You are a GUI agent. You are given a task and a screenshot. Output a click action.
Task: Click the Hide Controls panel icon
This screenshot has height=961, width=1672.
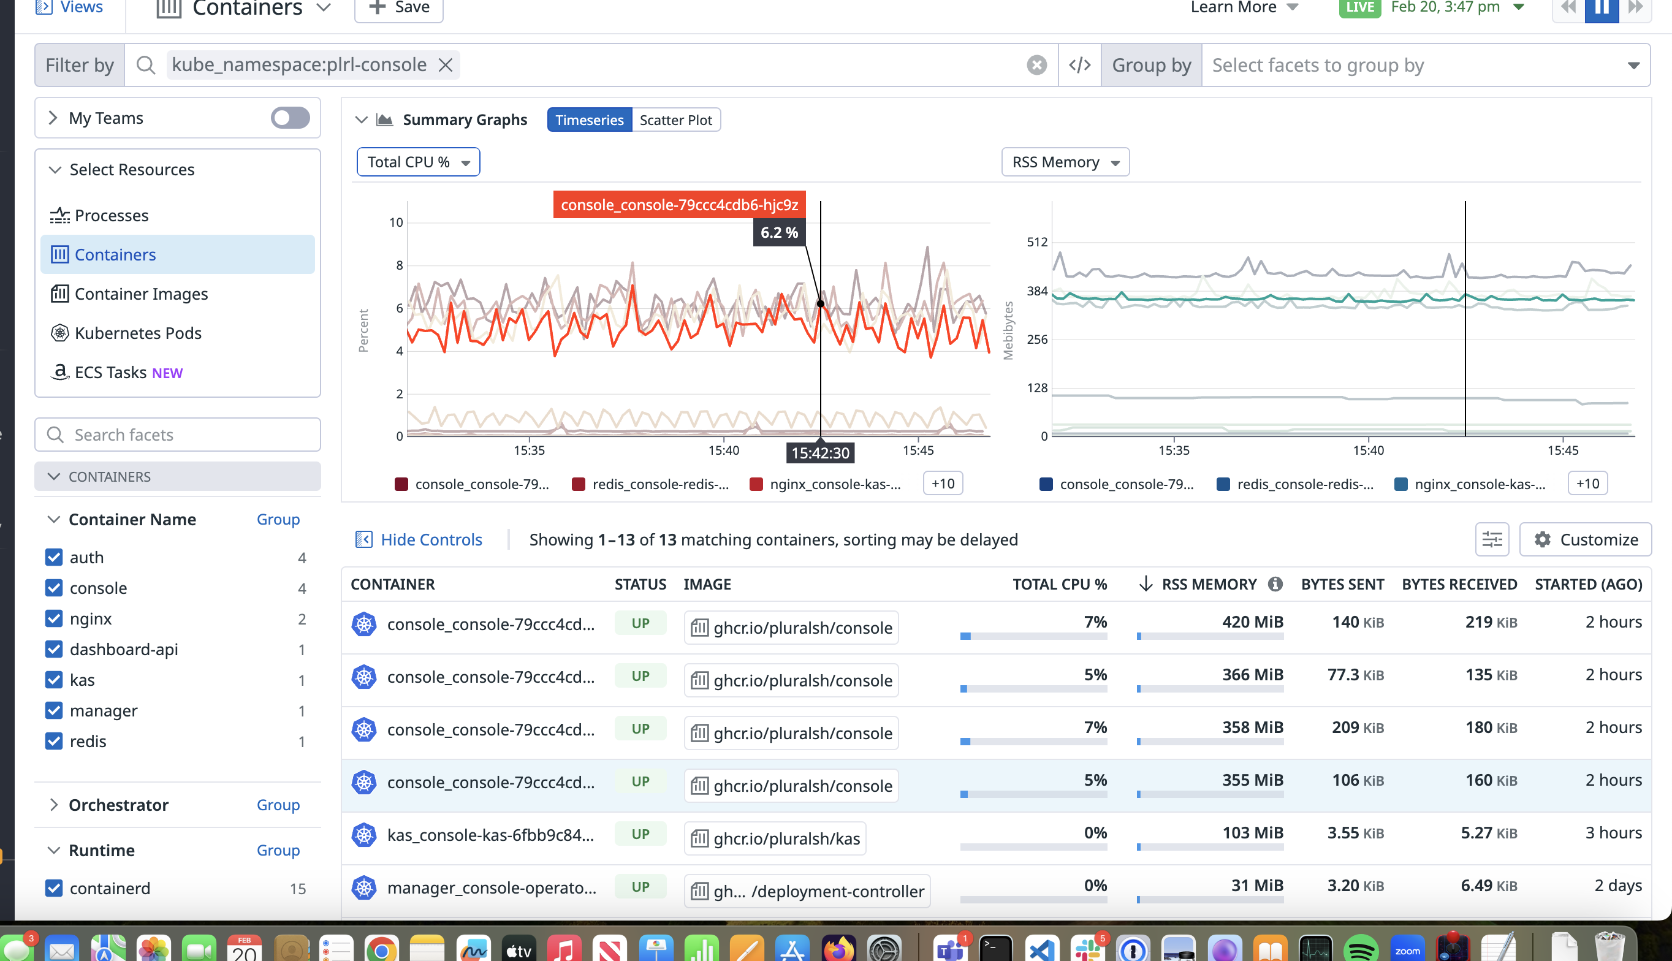tap(363, 539)
